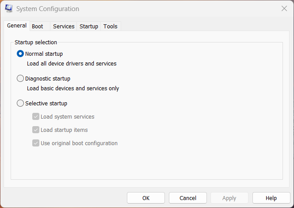
Task: Click the Normal startup label text
Action: tap(44, 54)
